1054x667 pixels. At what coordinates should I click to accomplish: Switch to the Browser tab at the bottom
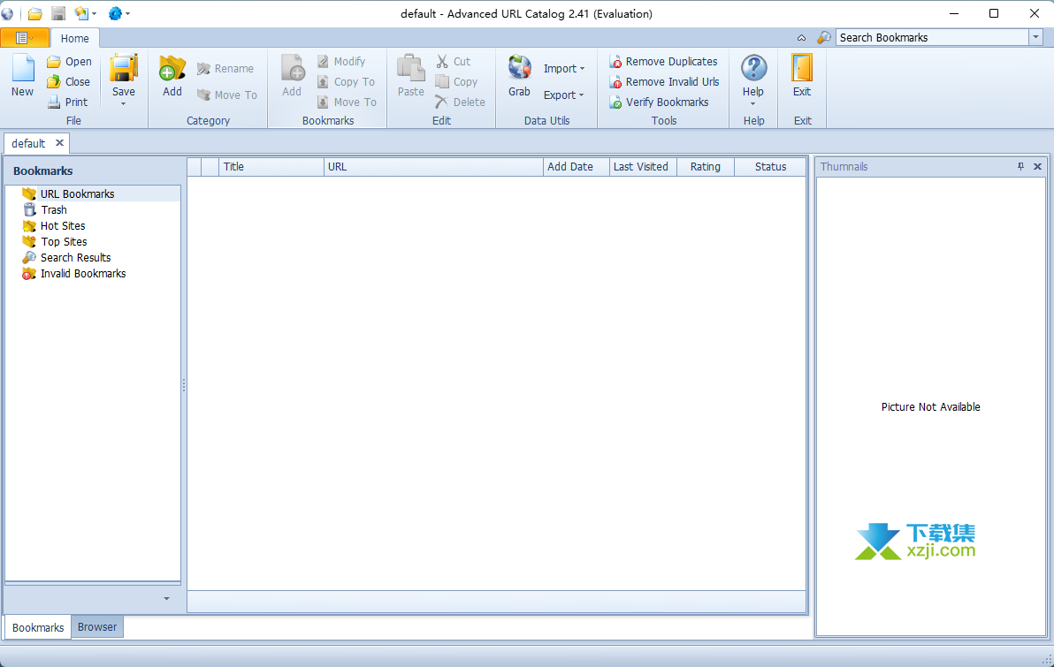coord(96,626)
